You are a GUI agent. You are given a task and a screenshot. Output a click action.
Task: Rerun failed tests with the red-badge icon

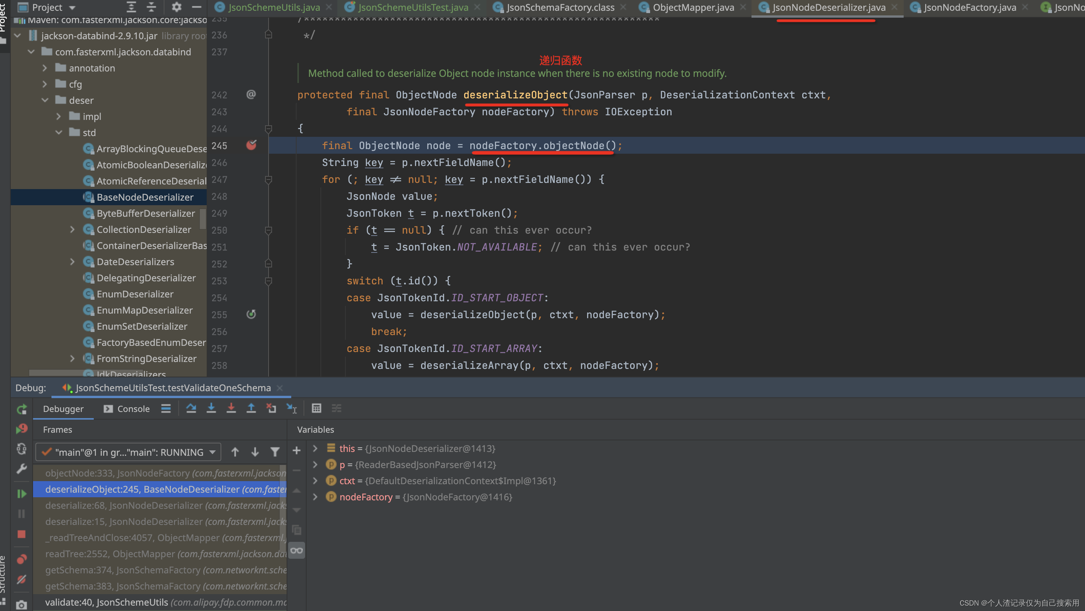click(x=22, y=429)
